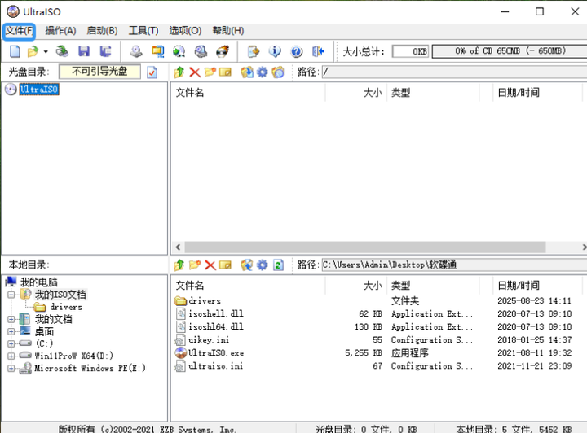Expand the 桌面 tree node
This screenshot has height=433, width=587.
click(11, 332)
